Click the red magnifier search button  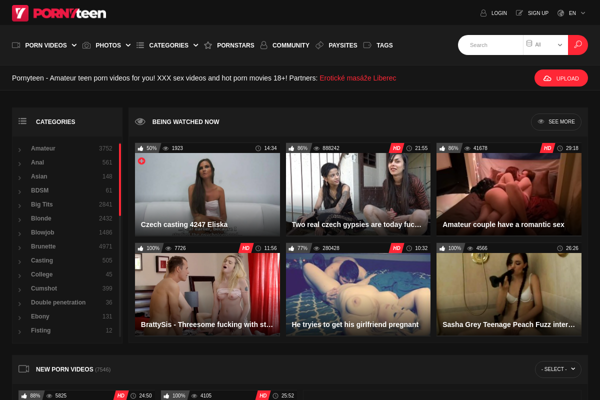[x=578, y=45]
